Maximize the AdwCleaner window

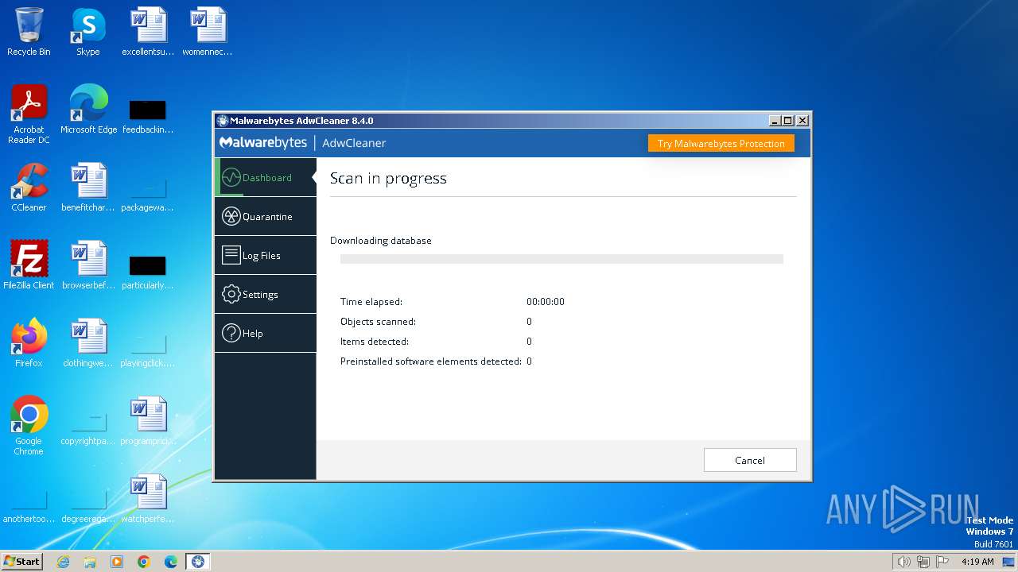[x=788, y=121]
